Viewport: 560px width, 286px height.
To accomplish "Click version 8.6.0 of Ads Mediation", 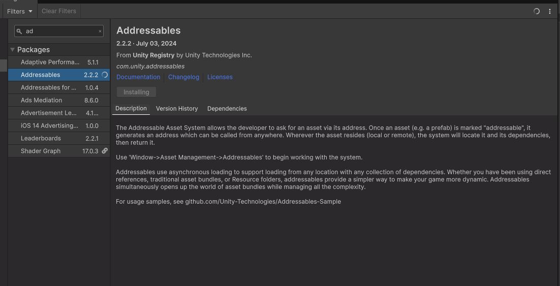I will [x=91, y=101].
